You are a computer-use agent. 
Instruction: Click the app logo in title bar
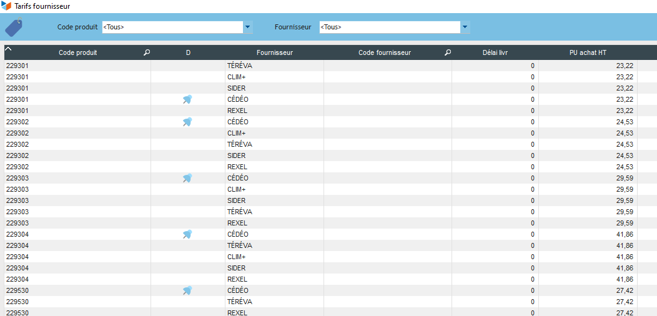tap(6, 6)
